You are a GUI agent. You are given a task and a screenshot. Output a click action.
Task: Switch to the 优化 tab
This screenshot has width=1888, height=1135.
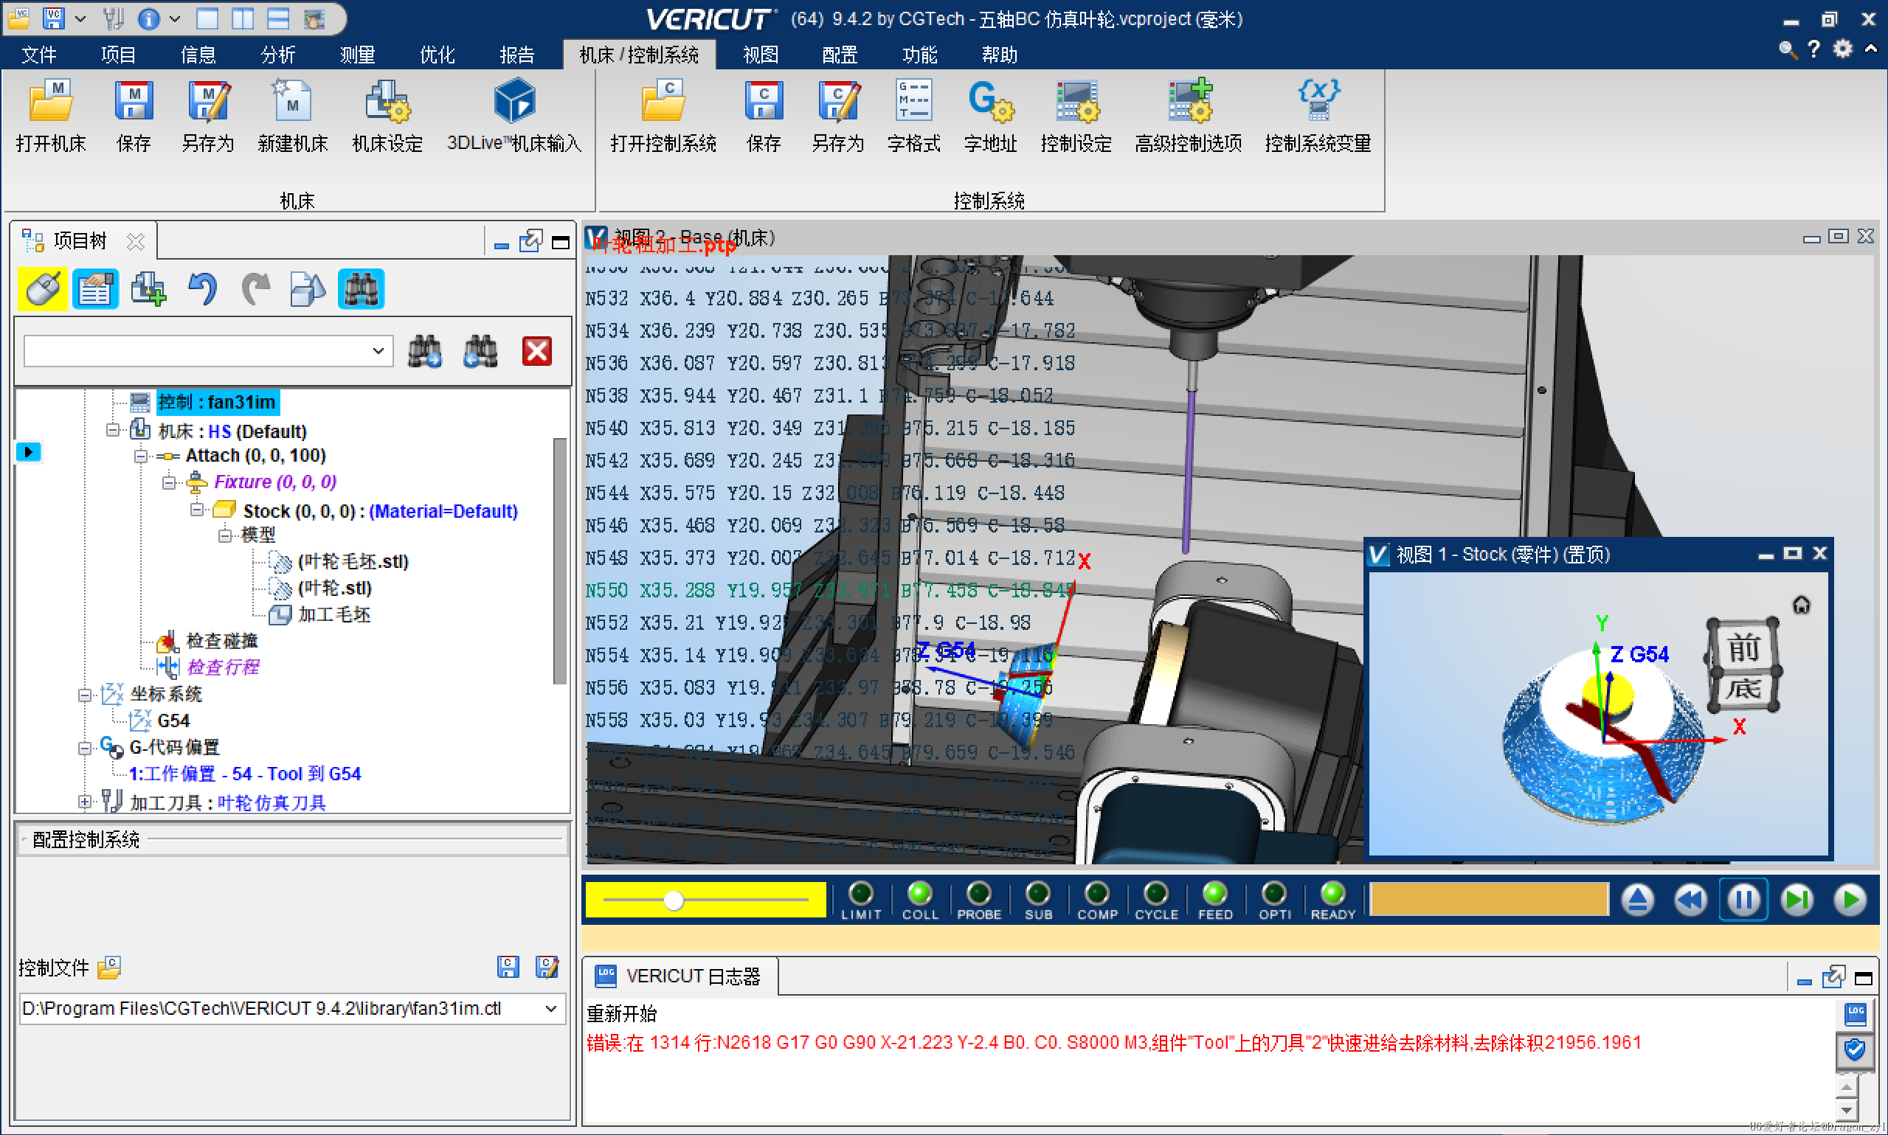[x=437, y=55]
